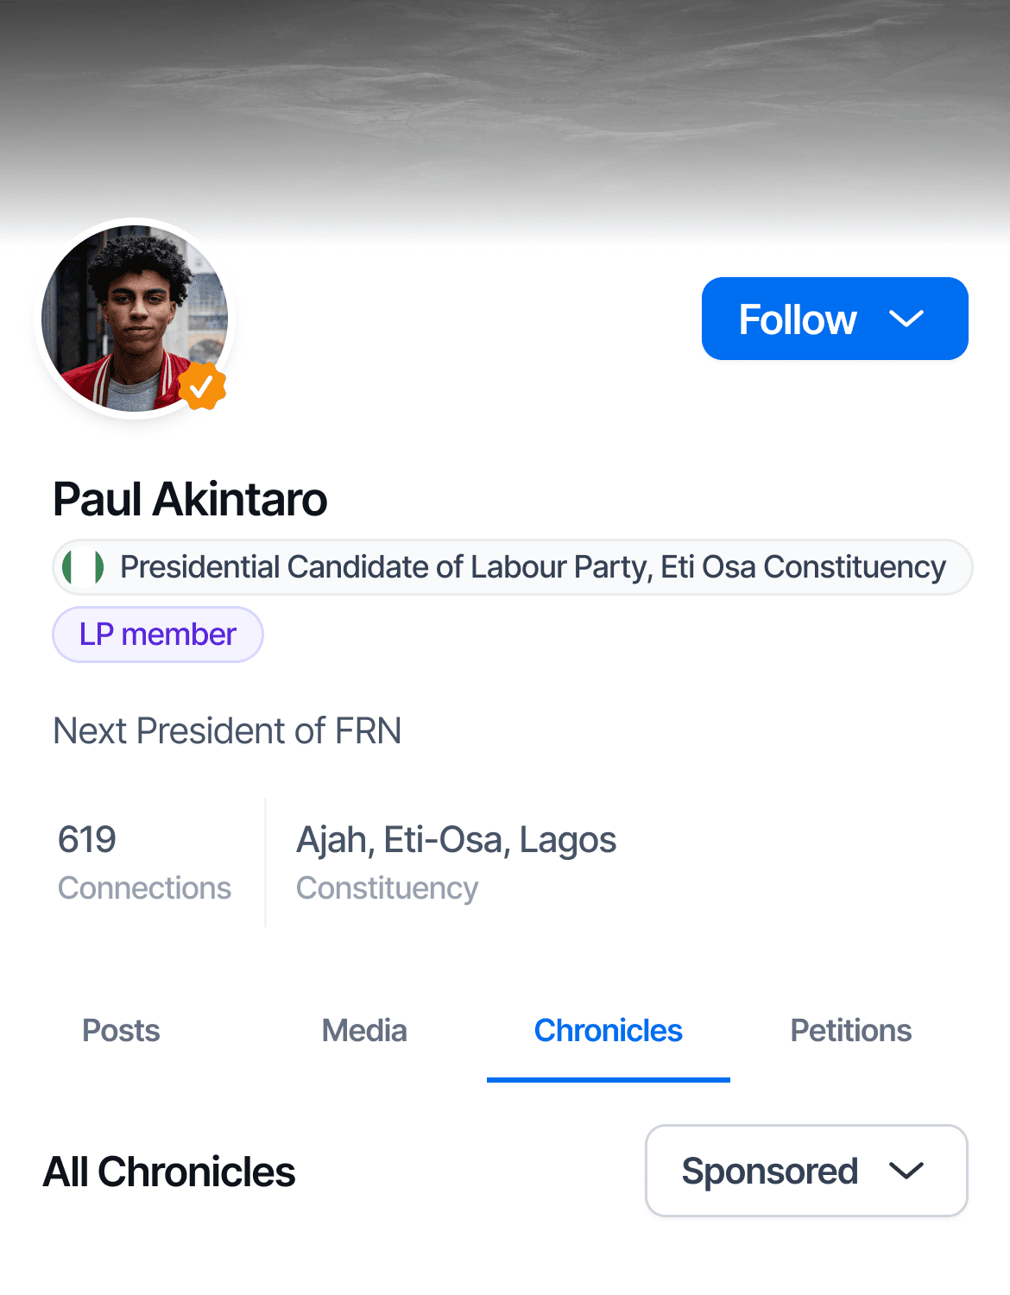Click the Constituency label
The height and width of the screenshot is (1295, 1010).
coord(387,888)
